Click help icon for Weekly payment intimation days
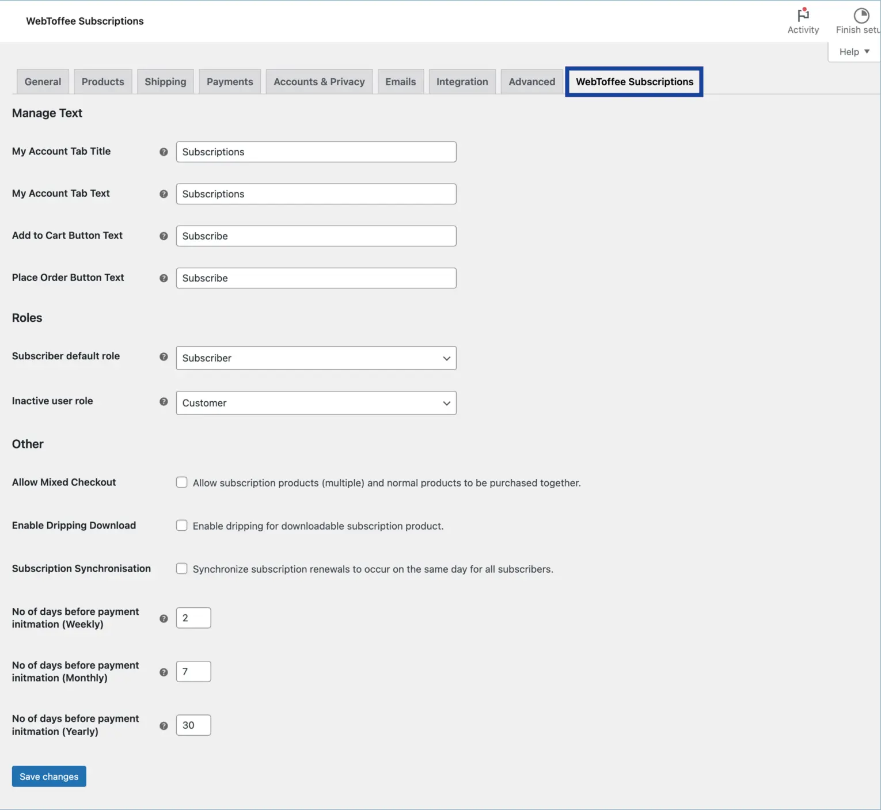 (x=164, y=618)
